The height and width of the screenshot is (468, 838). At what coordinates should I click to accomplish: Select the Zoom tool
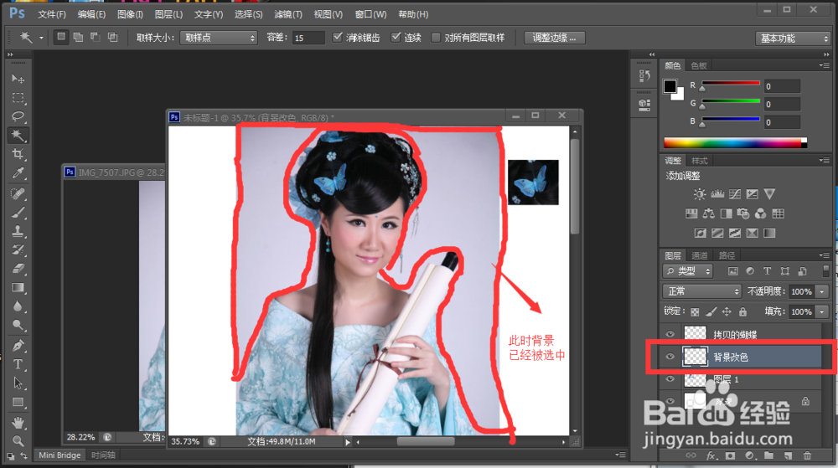[18, 440]
